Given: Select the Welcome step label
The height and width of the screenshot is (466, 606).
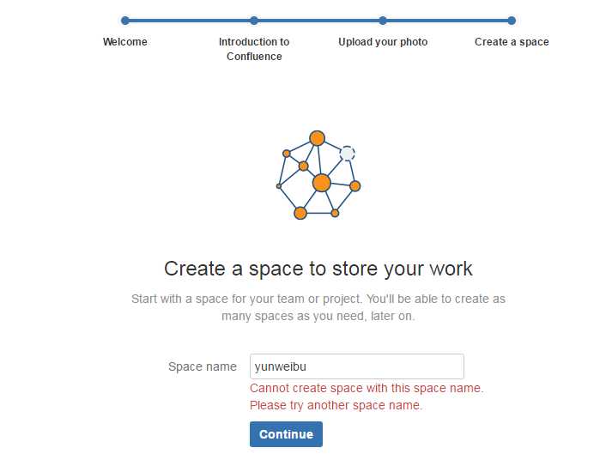Looking at the screenshot, I should tap(124, 42).
